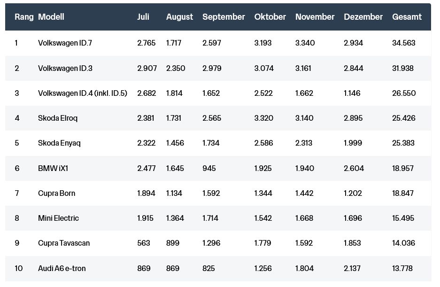Click the Juli column header
The width and height of the screenshot is (440, 287).
143,17
